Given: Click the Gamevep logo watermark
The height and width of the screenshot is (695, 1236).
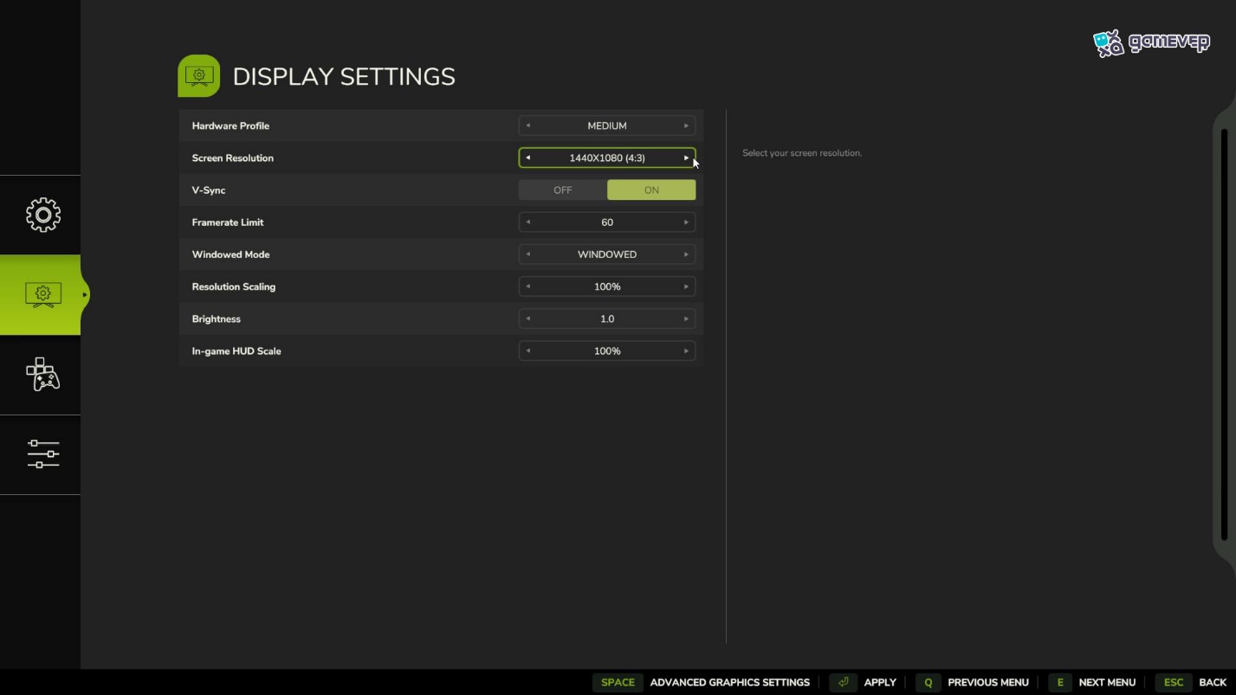Looking at the screenshot, I should (1151, 43).
